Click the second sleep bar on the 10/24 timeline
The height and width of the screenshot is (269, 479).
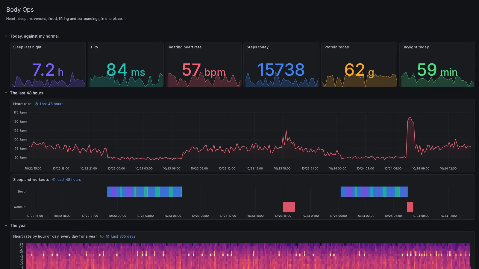(x=374, y=192)
